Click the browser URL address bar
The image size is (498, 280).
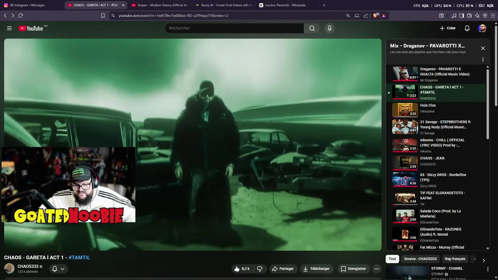[x=230, y=16]
